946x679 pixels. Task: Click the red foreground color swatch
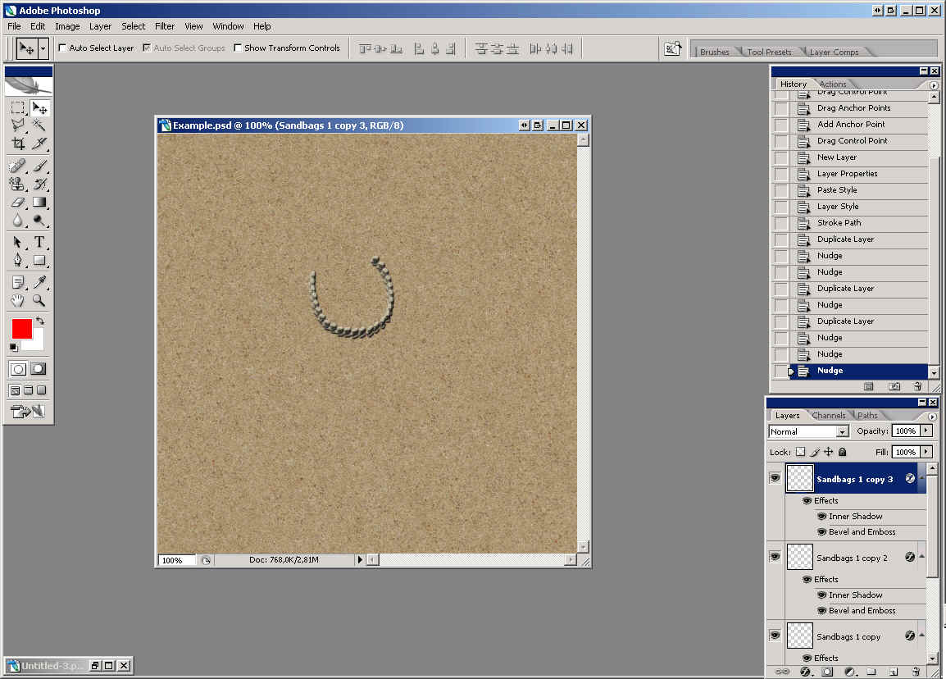pos(22,329)
